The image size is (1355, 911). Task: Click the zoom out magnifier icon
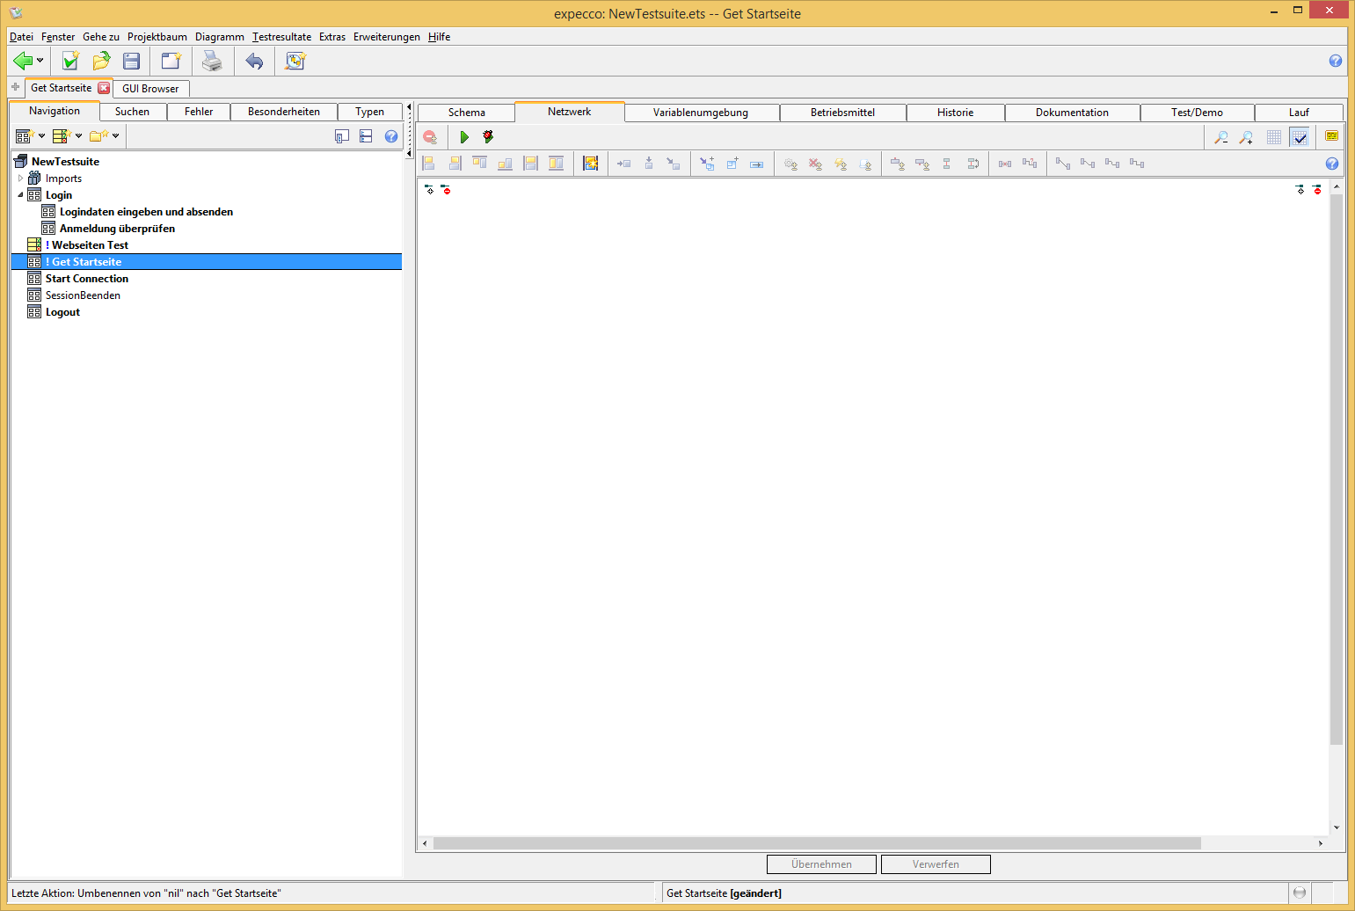pyautogui.click(x=1221, y=137)
